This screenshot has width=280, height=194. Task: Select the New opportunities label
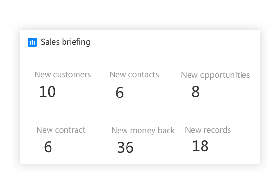[216, 75]
